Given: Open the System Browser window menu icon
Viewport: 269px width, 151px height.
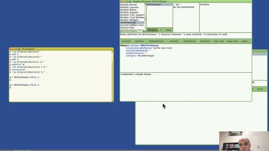Looking at the screenshot, I should tap(130, 1).
